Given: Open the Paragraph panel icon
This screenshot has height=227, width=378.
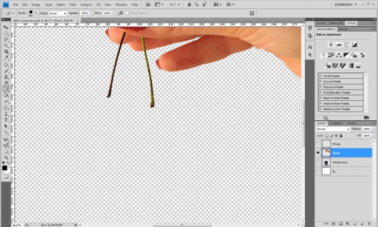Looking at the screenshot, I should coord(310,55).
